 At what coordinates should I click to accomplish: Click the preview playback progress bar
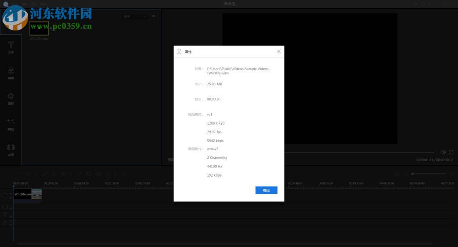tap(359, 152)
